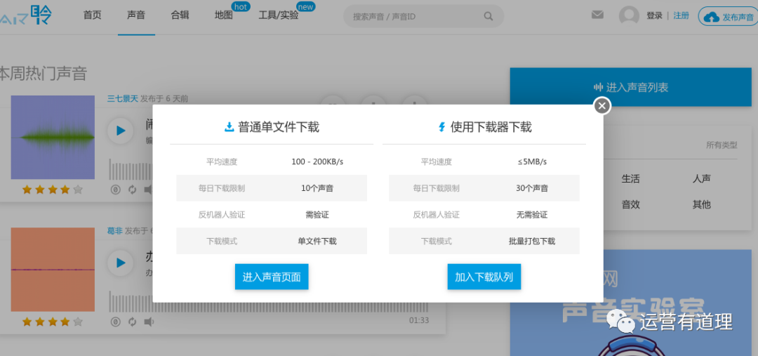Viewport: 758px width, 356px height.
Task: Click the site logo
Action: [x=26, y=15]
